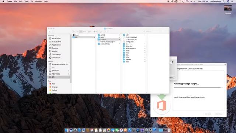
Task: Click the Edit Tags toolbar button
Action: [107, 31]
